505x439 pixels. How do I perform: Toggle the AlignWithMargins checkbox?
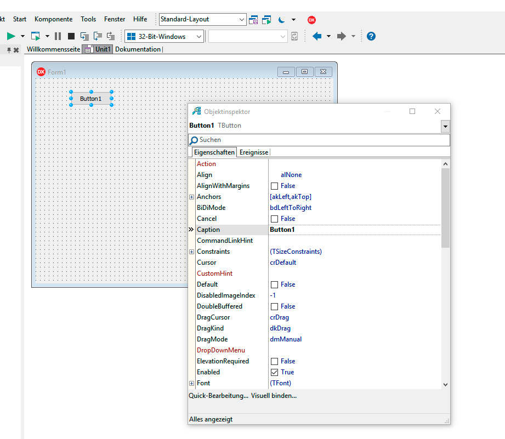tap(274, 186)
